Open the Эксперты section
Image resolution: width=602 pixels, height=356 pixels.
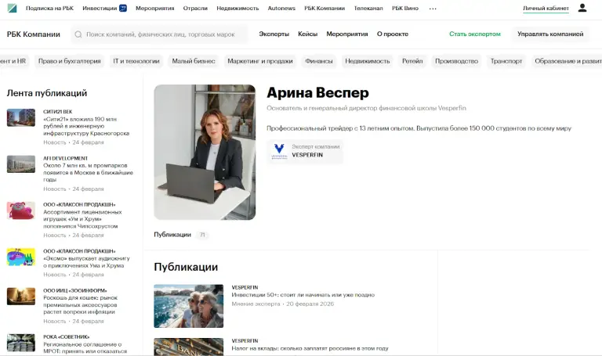(274, 34)
